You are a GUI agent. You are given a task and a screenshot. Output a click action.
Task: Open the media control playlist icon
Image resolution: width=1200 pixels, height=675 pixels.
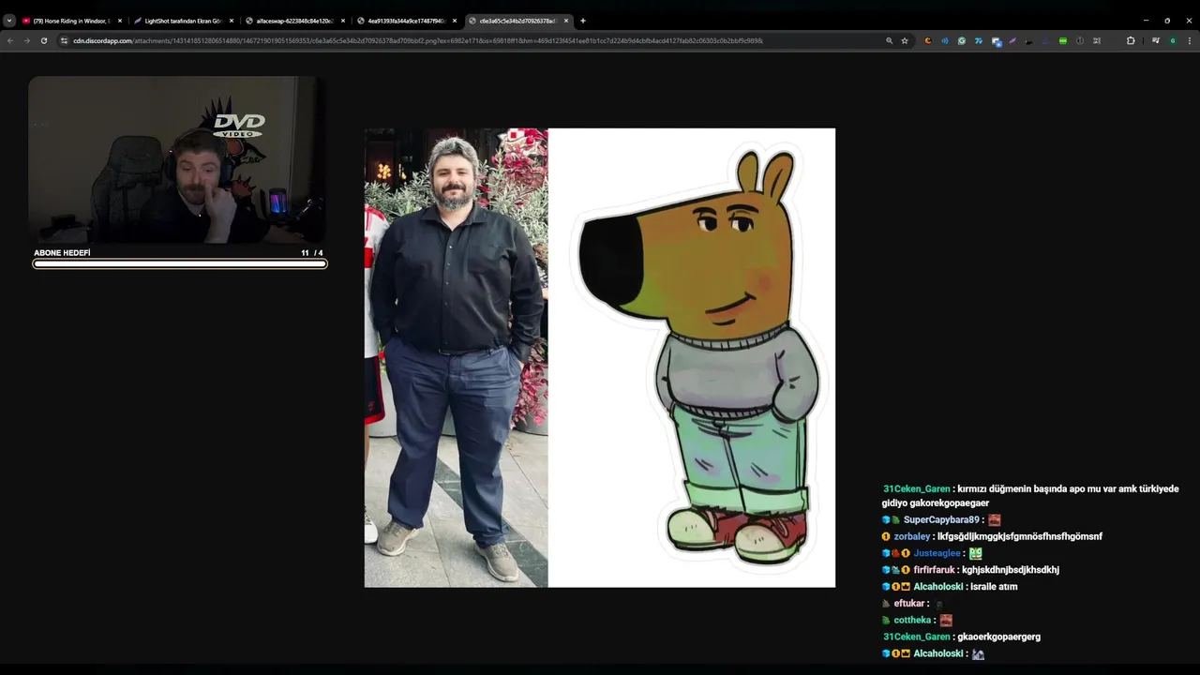(1156, 40)
